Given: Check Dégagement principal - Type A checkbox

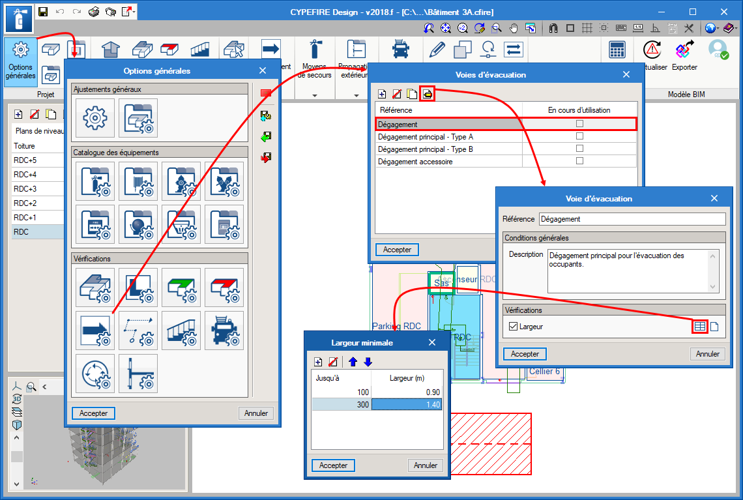Looking at the screenshot, I should tap(579, 136).
